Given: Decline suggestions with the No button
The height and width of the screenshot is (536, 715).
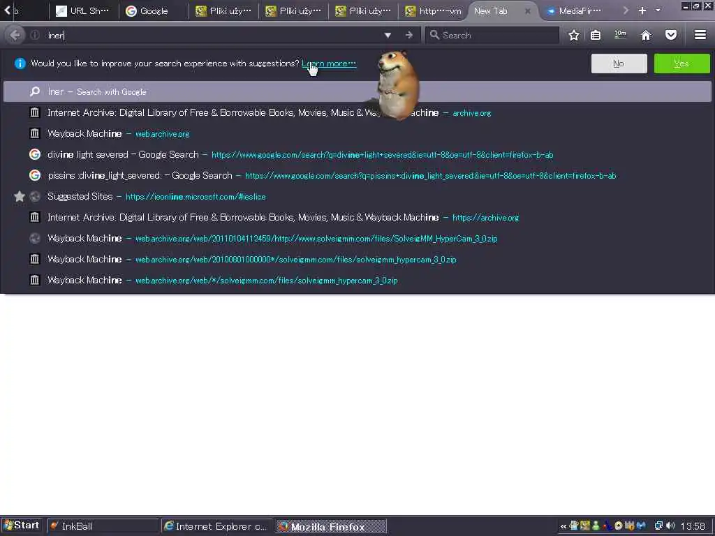Looking at the screenshot, I should [619, 64].
